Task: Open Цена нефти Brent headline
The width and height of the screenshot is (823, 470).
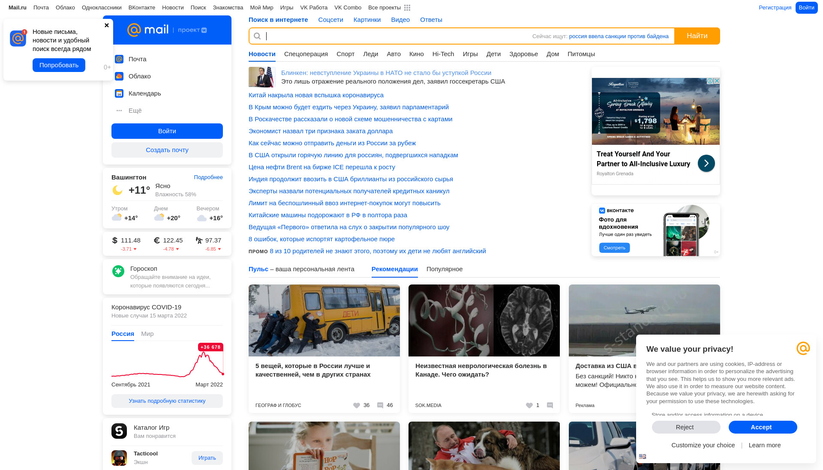Action: pos(322,167)
